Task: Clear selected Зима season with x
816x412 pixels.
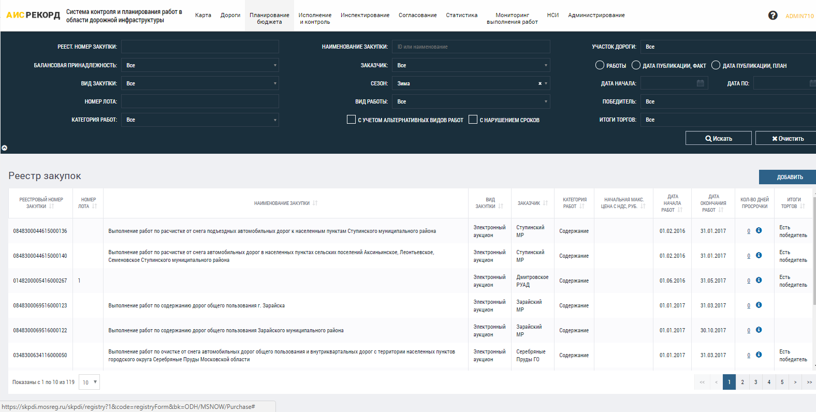Action: point(540,83)
